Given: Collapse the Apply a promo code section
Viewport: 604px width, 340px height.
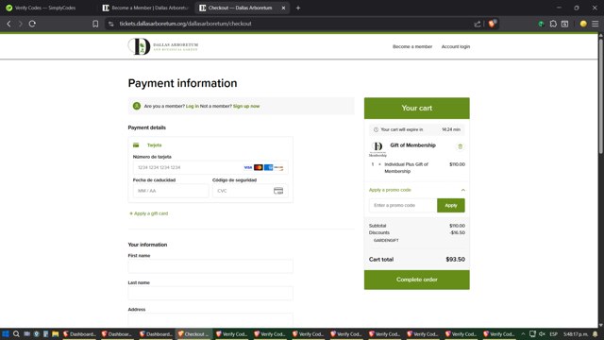Looking at the screenshot, I should pyautogui.click(x=462, y=190).
